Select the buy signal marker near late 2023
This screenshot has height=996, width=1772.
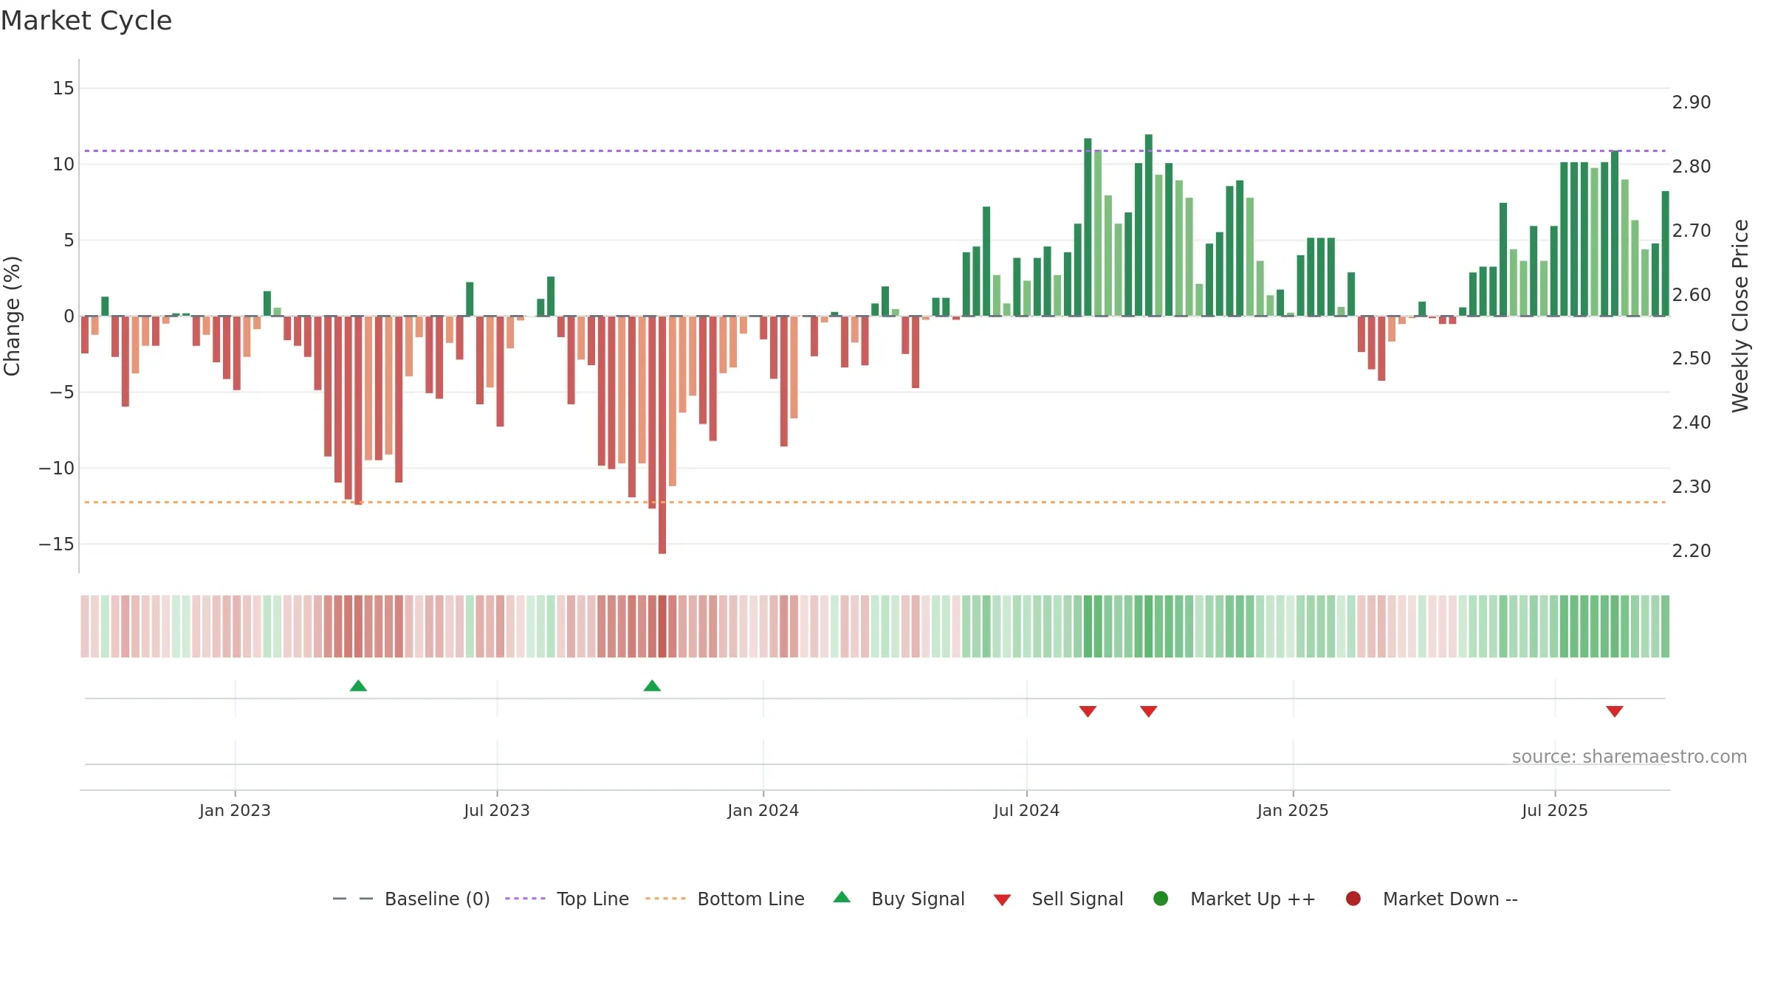[x=652, y=685]
